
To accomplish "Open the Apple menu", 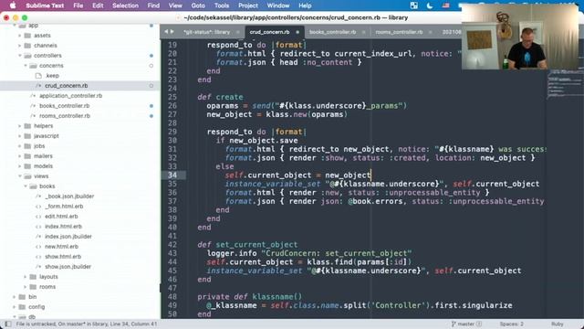I will (x=12, y=5).
